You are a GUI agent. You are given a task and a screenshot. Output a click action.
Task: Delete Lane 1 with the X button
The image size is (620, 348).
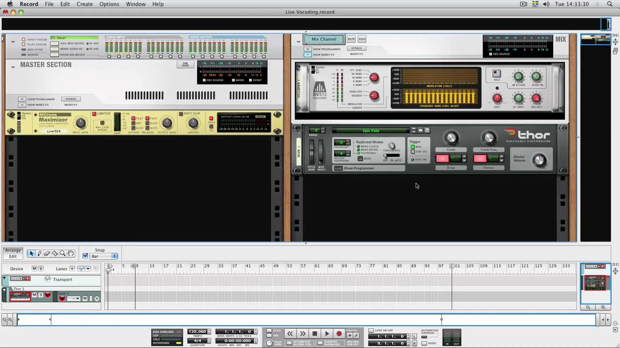pyautogui.click(x=96, y=299)
